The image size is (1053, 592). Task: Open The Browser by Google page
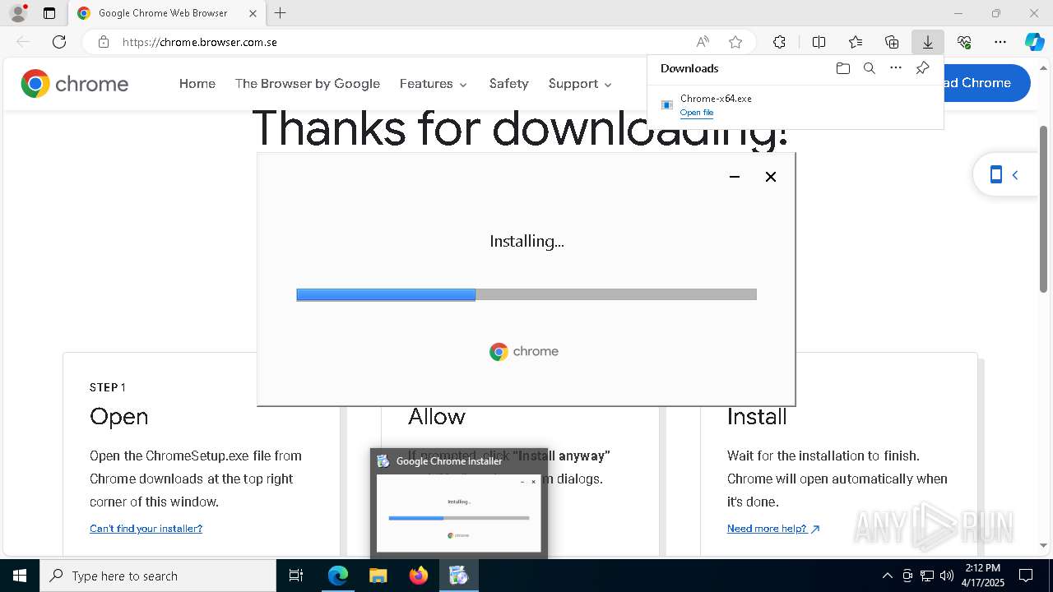pyautogui.click(x=308, y=84)
